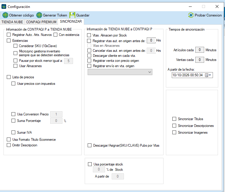Click the Obtener código globe icon

tap(5, 15)
